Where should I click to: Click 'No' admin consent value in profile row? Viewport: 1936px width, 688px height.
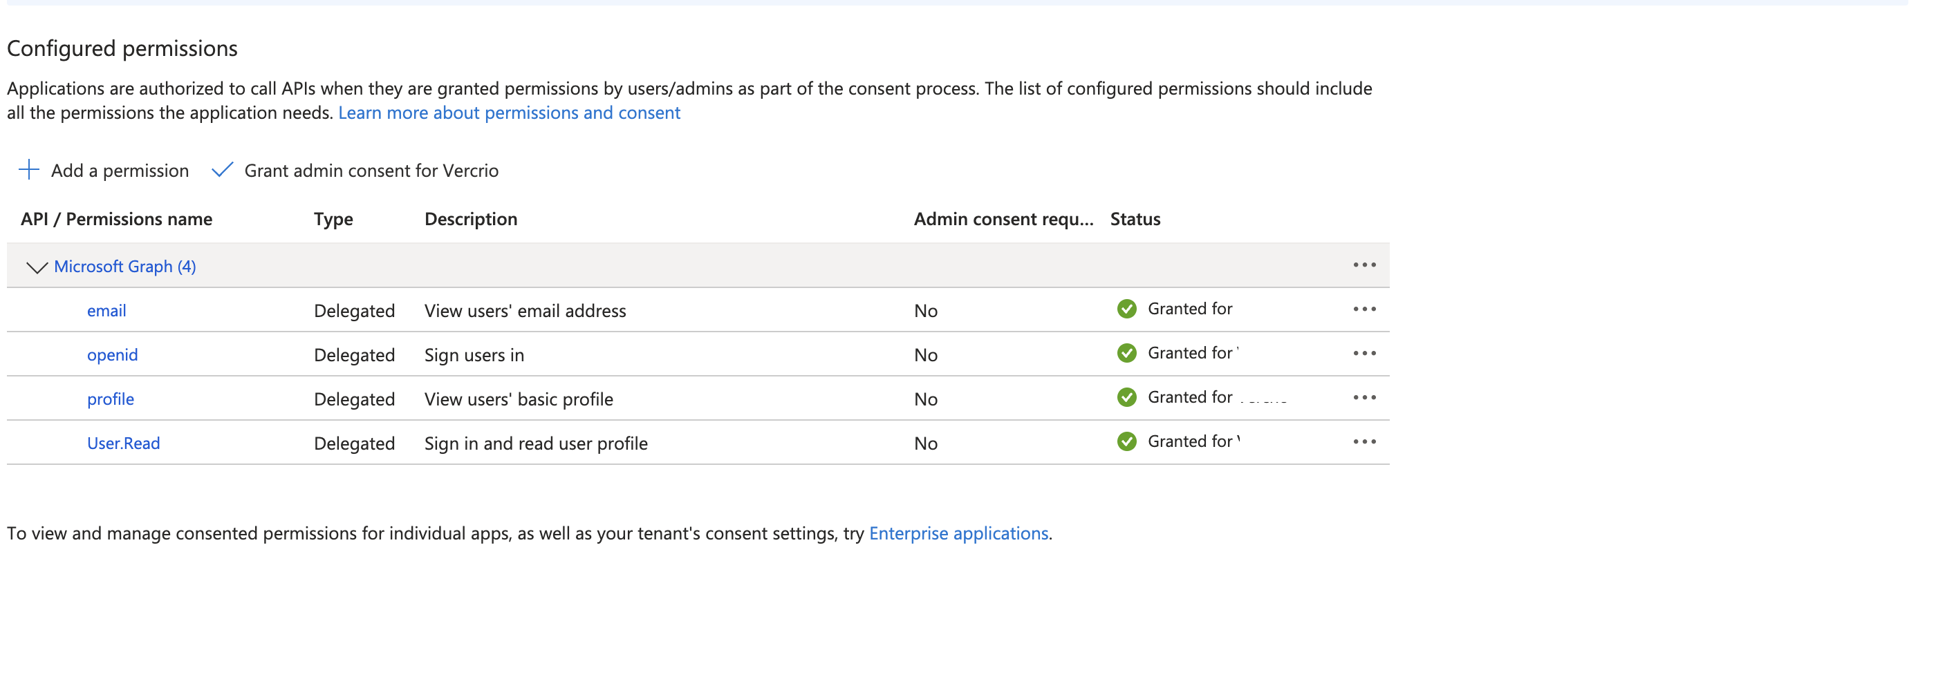point(926,399)
